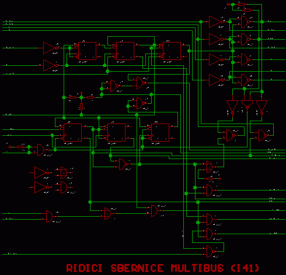This screenshot has width=286, height=275.
Task: Select the third flip-flop in the upper row
Action: click(172, 51)
